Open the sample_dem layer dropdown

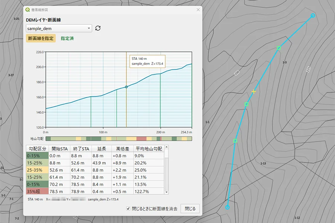click(59, 28)
